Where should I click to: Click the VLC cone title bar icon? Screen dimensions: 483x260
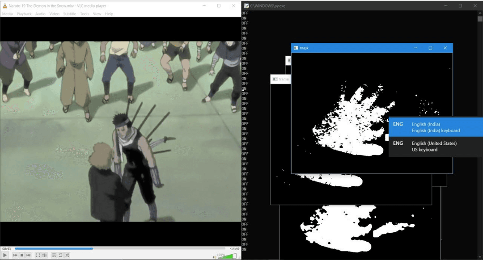tap(4, 5)
